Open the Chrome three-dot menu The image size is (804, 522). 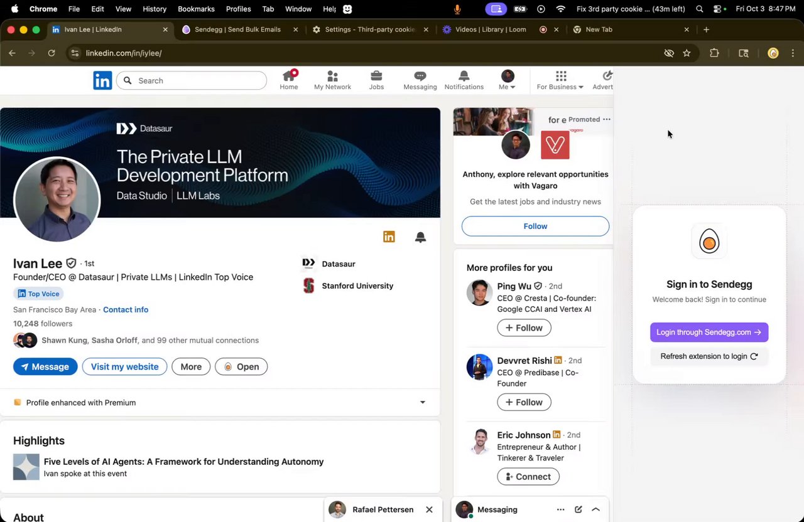[x=793, y=53]
